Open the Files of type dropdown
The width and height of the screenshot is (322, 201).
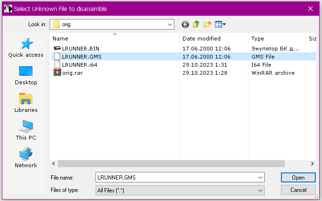260,190
